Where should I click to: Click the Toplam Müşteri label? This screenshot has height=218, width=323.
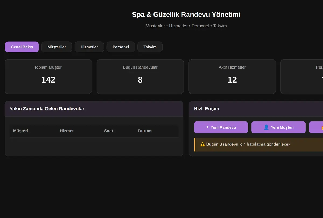48,67
